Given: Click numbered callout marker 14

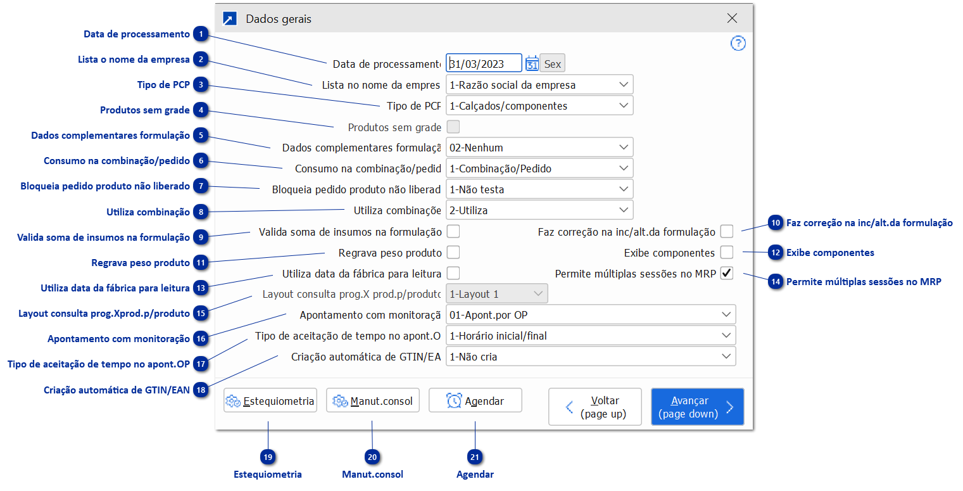Looking at the screenshot, I should (x=776, y=282).
